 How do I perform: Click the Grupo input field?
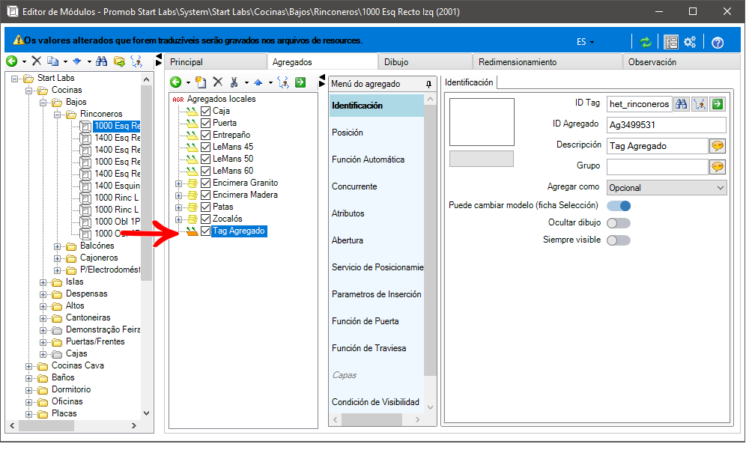[657, 167]
